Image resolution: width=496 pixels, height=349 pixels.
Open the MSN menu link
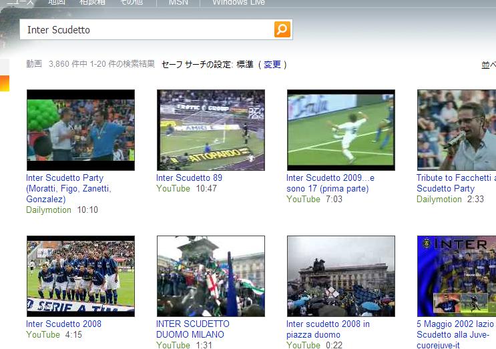178,3
